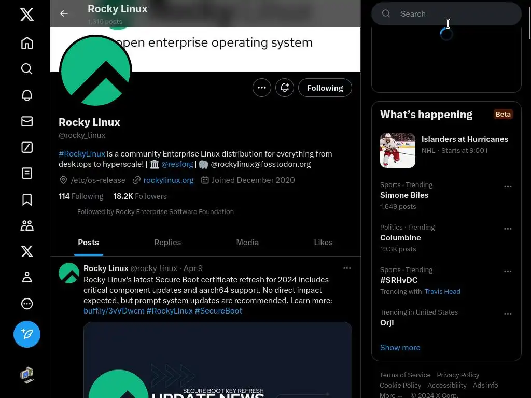Open the Apr 9 post timestamp
531x398 pixels.
193,268
